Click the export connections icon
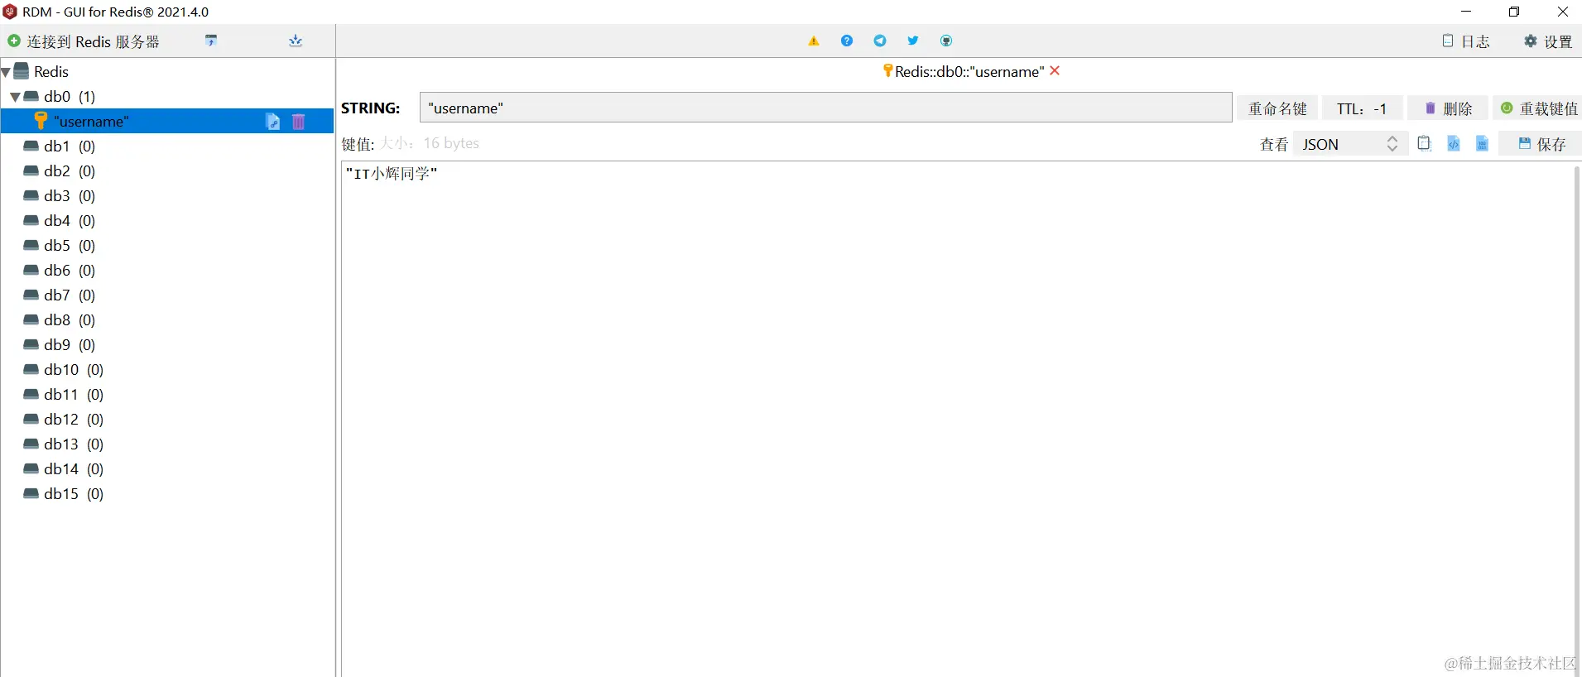1582x677 pixels. pyautogui.click(x=296, y=41)
